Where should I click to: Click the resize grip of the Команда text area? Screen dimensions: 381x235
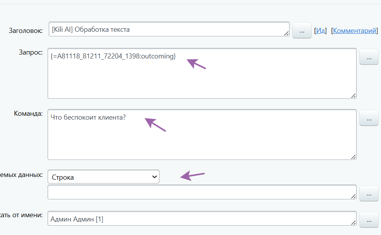(x=354, y=157)
